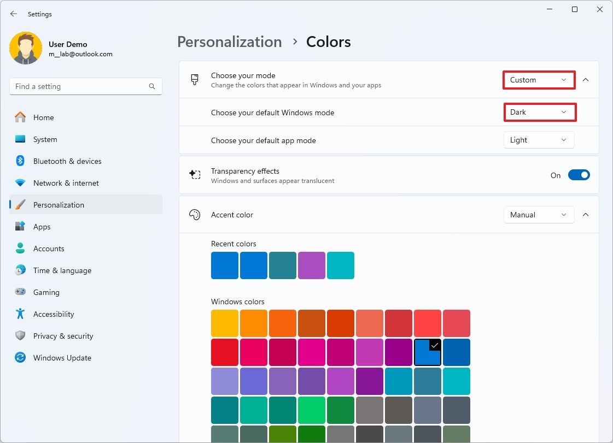Collapse the Accent color section chevron
The image size is (613, 443).
(x=586, y=215)
